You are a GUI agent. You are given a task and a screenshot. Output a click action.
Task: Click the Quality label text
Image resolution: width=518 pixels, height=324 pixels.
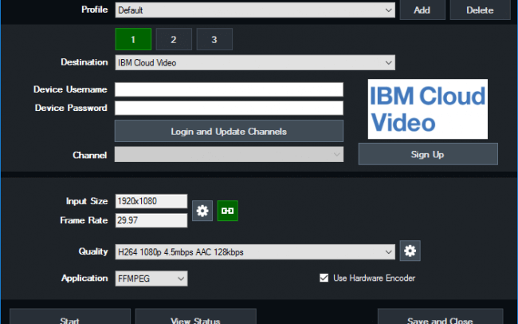click(x=93, y=251)
